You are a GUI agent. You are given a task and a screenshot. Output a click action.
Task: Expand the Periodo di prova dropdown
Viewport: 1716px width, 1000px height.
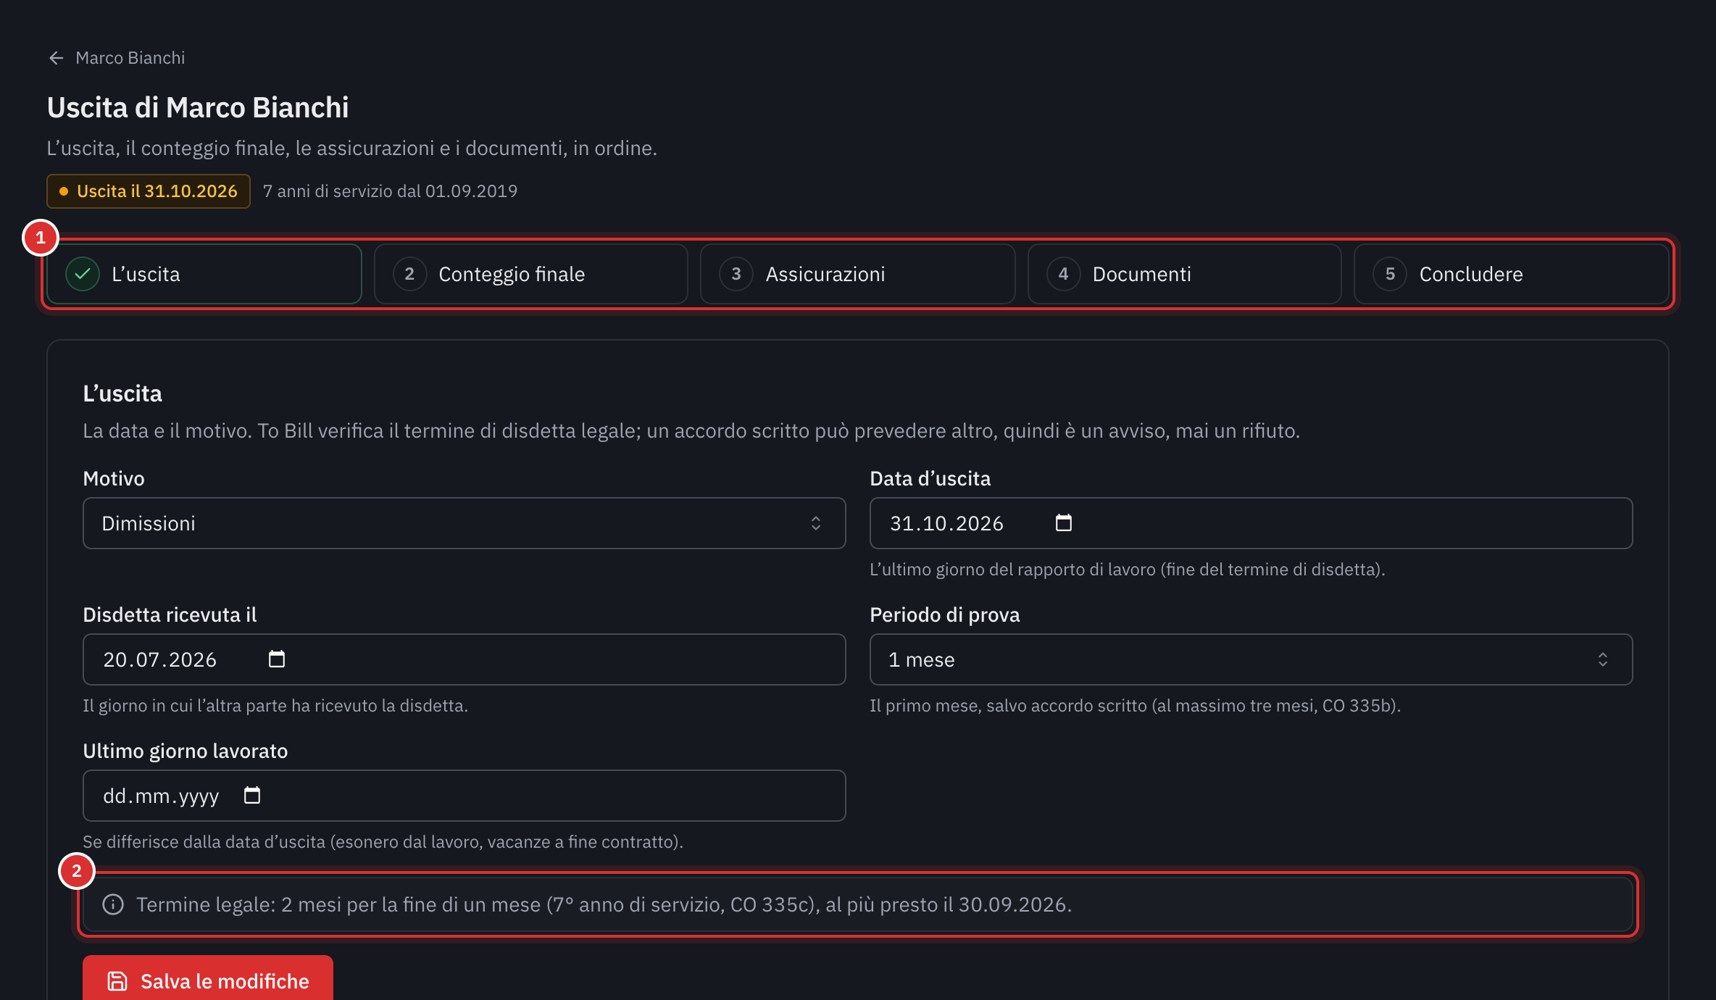pyautogui.click(x=1251, y=659)
